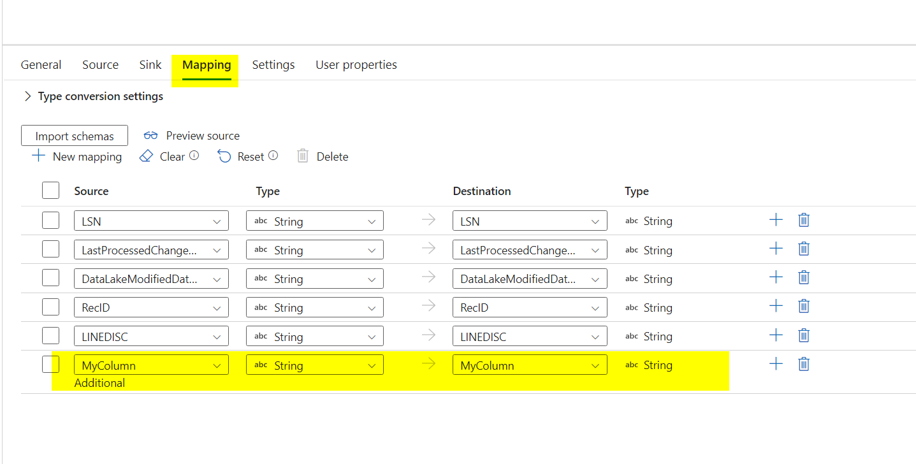Click the plus icon beside the LINEDISC row

776,335
